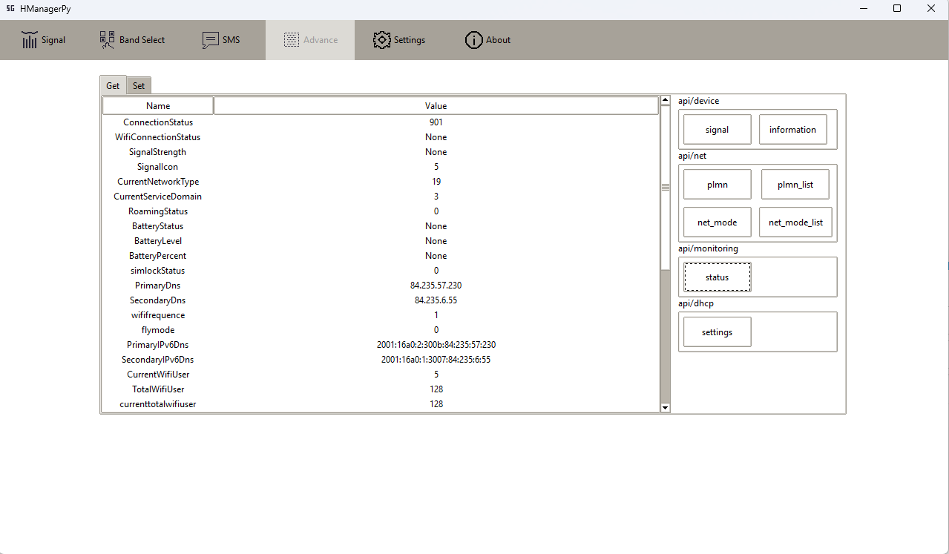
Task: Click the value 84.235.57.230
Action: pyautogui.click(x=436, y=286)
